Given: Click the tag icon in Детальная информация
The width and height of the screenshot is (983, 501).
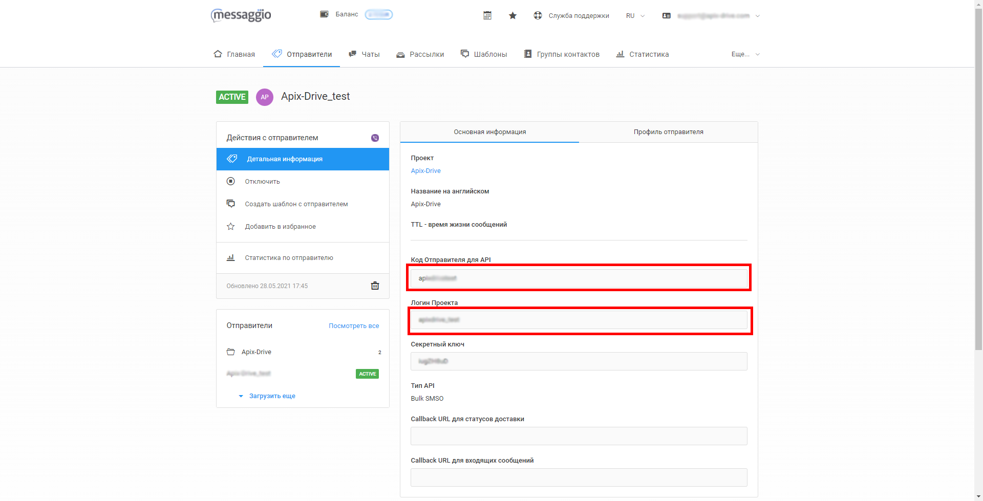Looking at the screenshot, I should pyautogui.click(x=232, y=159).
